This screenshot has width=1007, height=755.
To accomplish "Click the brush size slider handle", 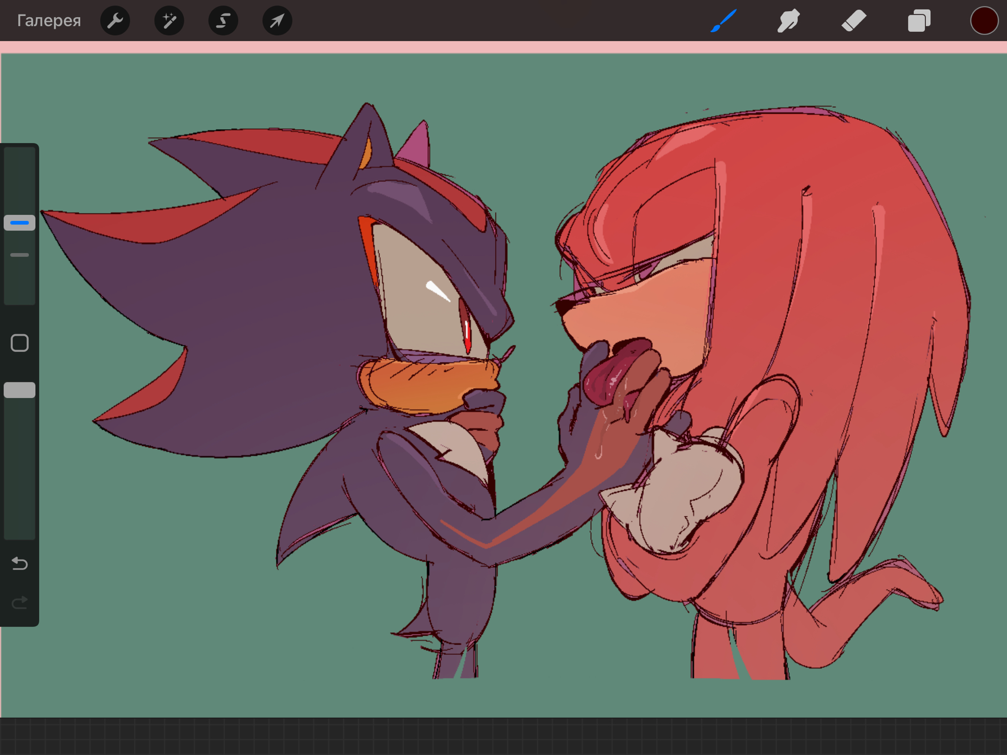I will coord(20,222).
